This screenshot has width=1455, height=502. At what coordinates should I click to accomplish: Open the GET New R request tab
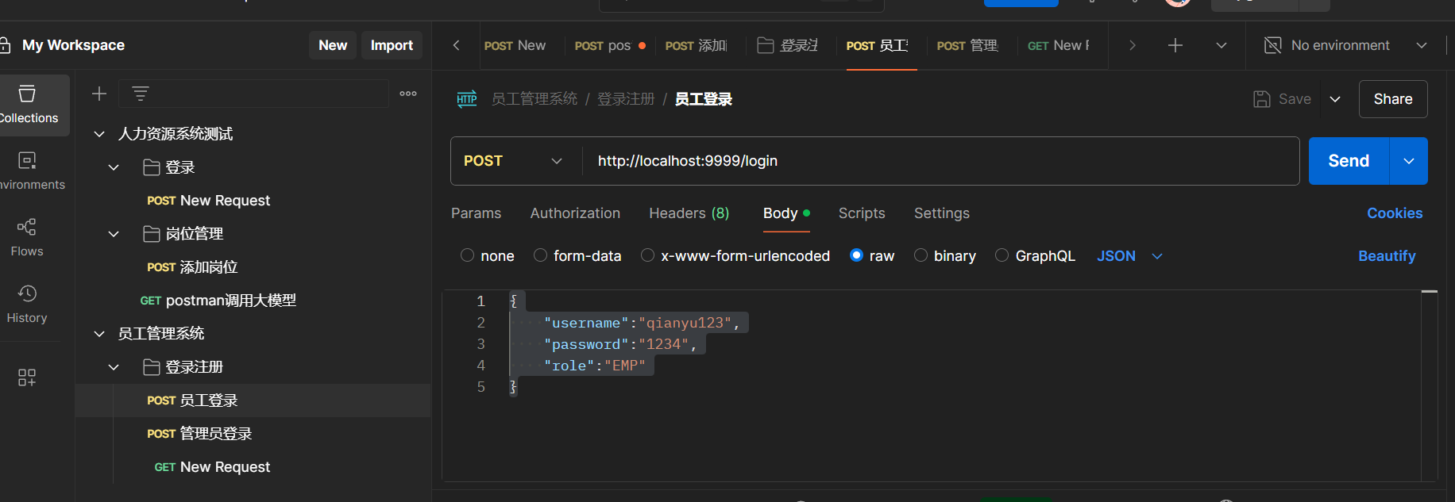pos(1059,45)
